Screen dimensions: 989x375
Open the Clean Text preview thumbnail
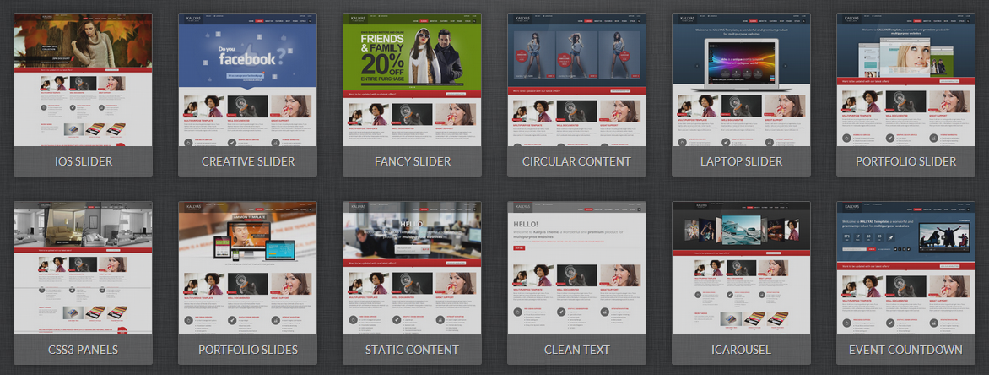(x=576, y=269)
